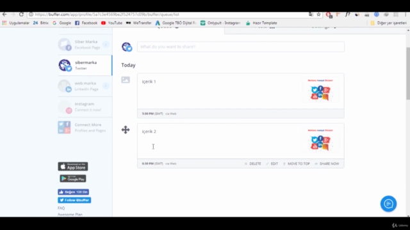Open the Onlypult Instagram bookmark
Image resolution: width=410 pixels, height=230 pixels.
(220, 23)
